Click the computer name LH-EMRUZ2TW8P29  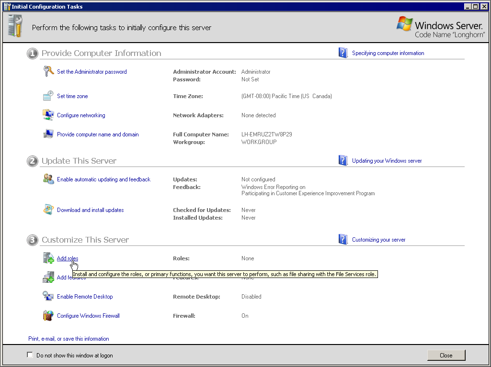[x=266, y=134]
